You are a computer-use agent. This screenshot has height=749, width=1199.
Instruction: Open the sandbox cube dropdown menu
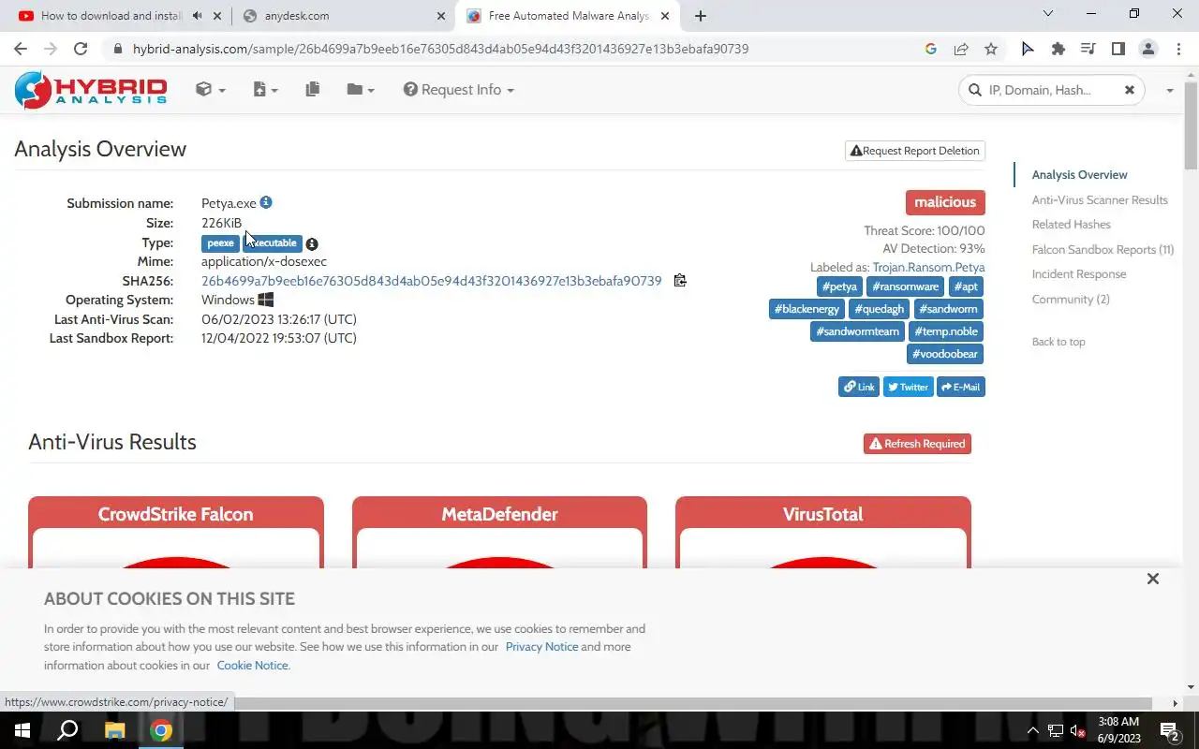(x=211, y=90)
